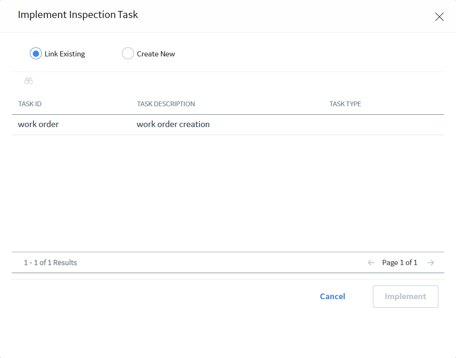This screenshot has width=456, height=358.
Task: Cancel the inspection task dialog
Action: (x=332, y=296)
